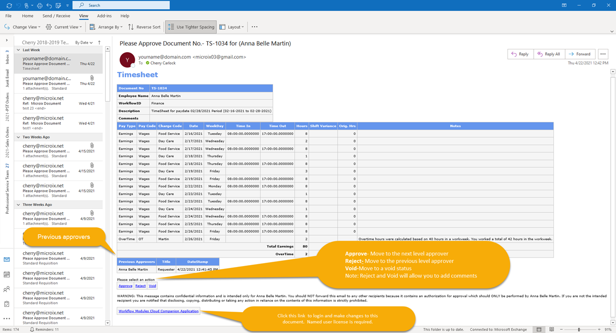Collapse the Two Weeks Ago group

click(19, 137)
